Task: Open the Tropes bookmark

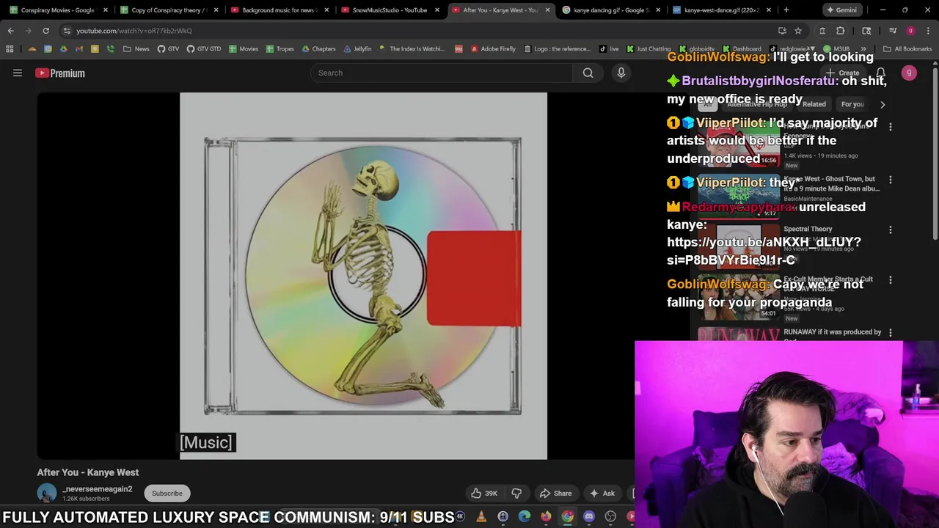Action: [279, 49]
